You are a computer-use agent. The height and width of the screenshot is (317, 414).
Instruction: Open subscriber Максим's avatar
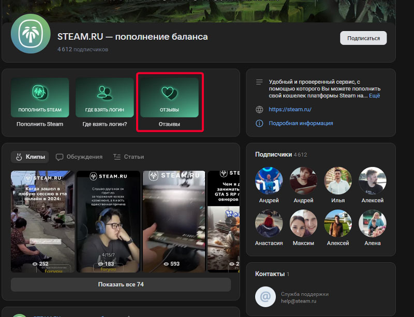coord(303,223)
